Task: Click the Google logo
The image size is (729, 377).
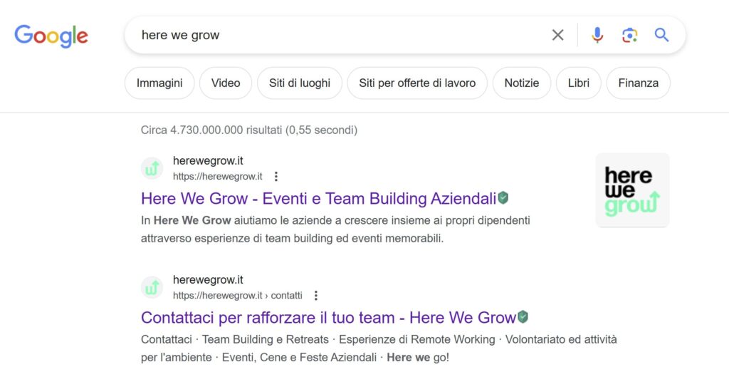Action: pyautogui.click(x=51, y=36)
